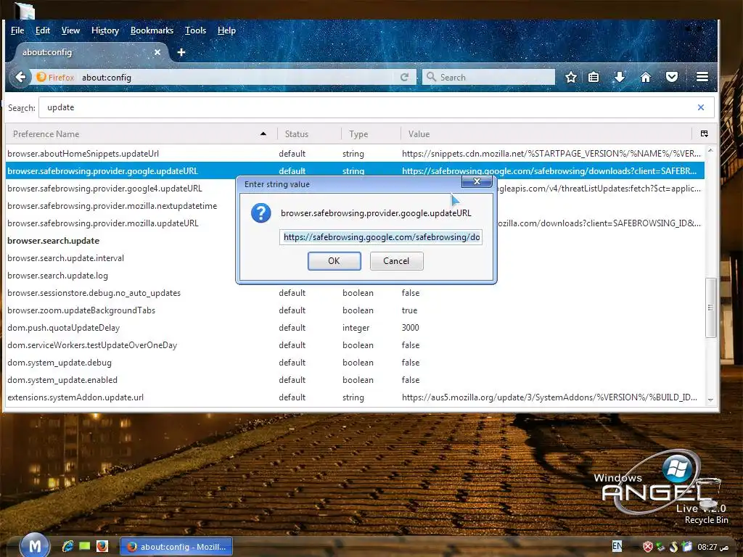Viewport: 743px width, 557px height.
Task: Open the Edit menu
Action: pos(43,30)
